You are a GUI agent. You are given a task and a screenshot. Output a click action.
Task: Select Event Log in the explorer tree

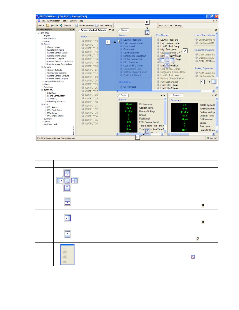(48, 87)
